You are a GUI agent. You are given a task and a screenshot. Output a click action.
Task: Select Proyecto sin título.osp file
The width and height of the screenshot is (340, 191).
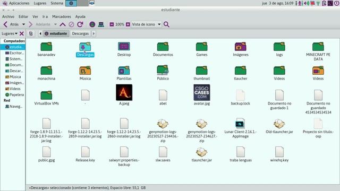tap(318, 128)
